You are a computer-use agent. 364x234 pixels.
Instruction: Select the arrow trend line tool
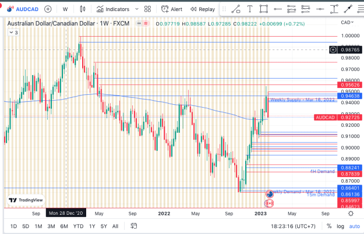click(348, 9)
